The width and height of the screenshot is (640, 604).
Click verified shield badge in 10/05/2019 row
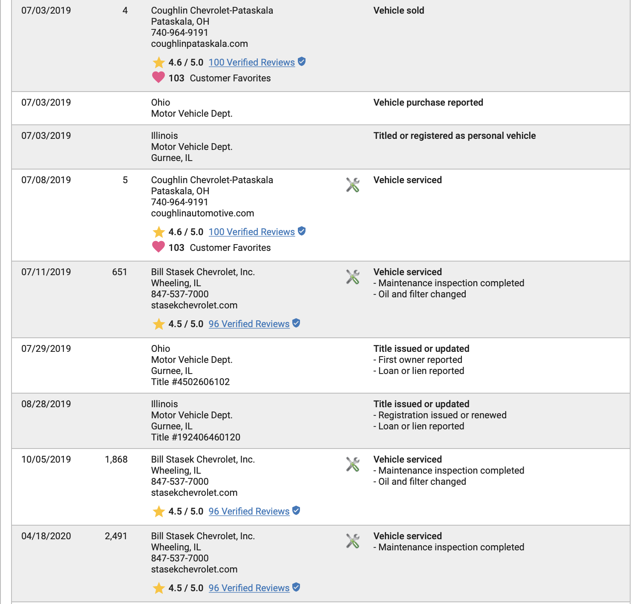[296, 510]
